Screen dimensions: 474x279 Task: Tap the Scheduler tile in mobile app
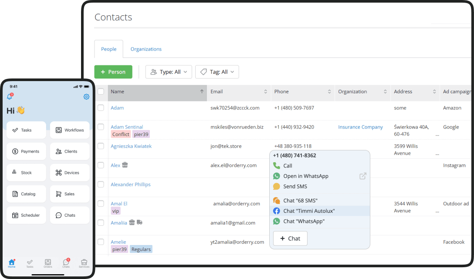click(x=26, y=215)
